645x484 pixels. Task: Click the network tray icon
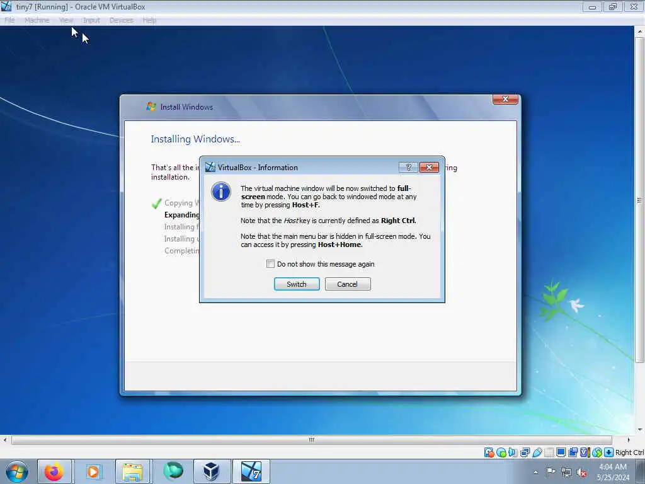(x=566, y=473)
